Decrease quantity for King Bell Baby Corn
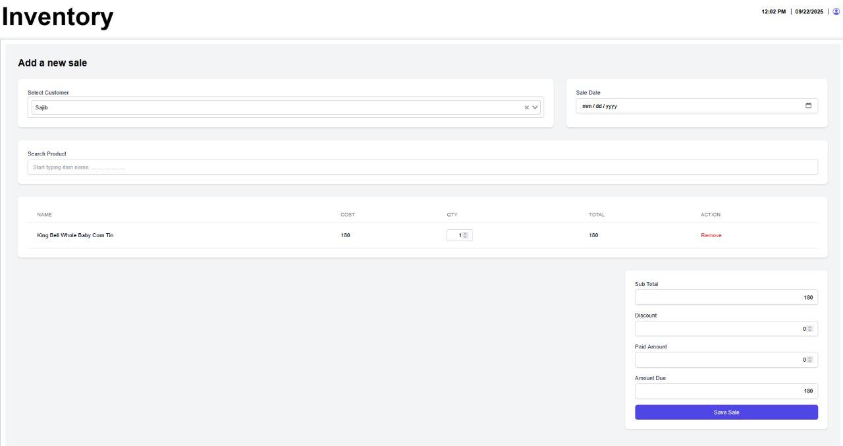This screenshot has width=843, height=446. click(x=466, y=237)
